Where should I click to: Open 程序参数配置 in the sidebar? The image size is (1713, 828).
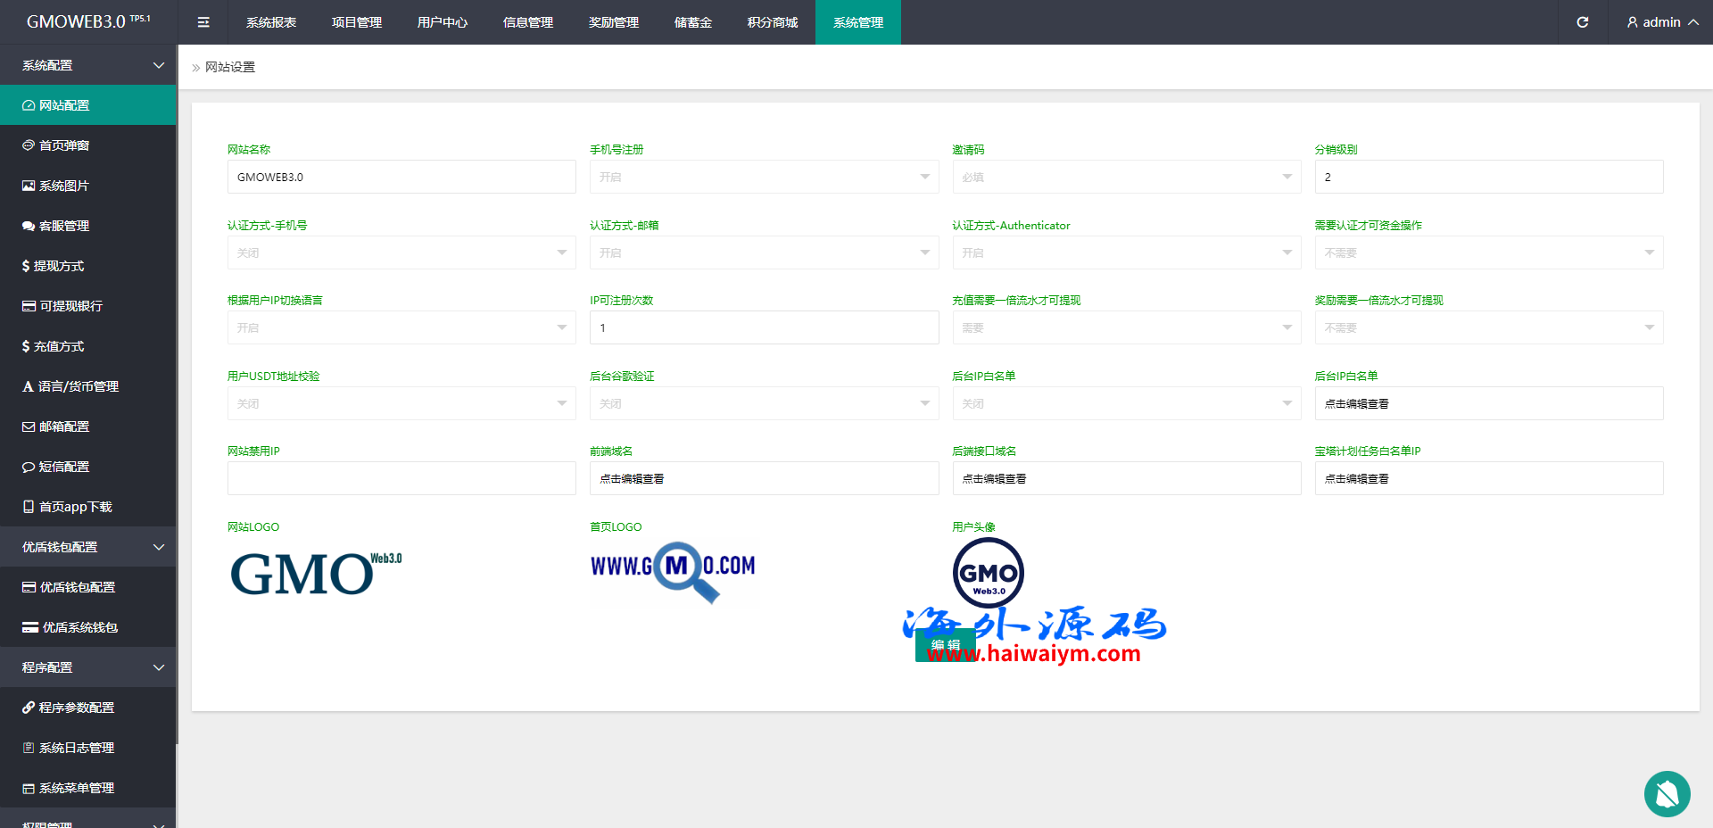pos(77,708)
